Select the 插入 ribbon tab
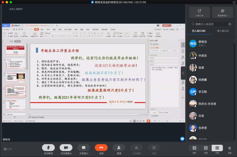 pyautogui.click(x=42, y=29)
